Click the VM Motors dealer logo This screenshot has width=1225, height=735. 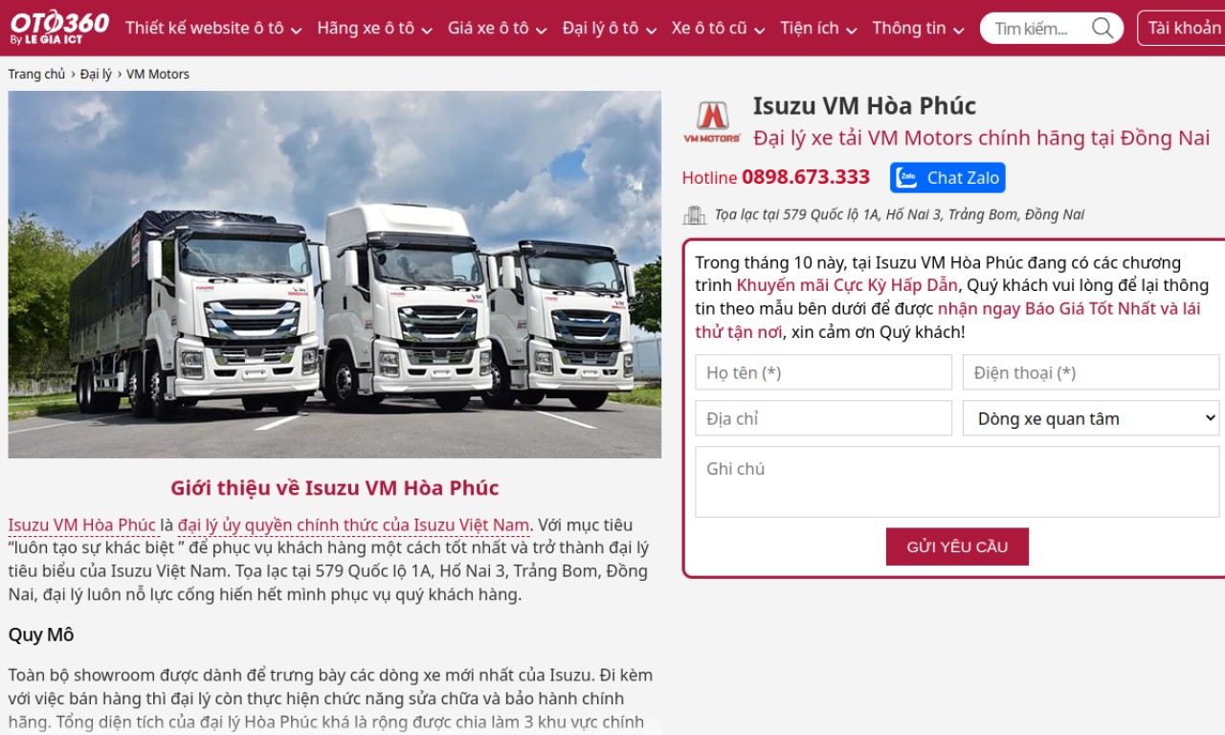(712, 122)
